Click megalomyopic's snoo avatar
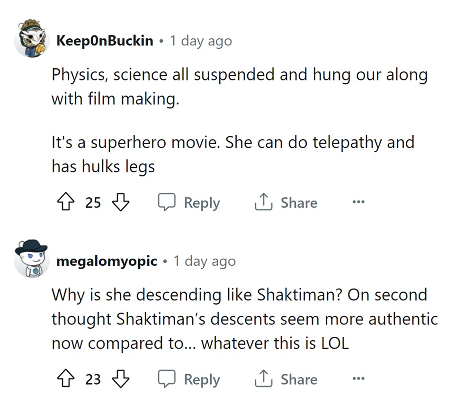Screen dimensions: 464x403 tap(31, 258)
